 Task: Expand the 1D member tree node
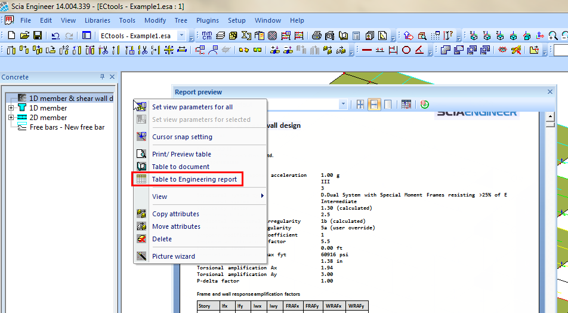point(11,108)
